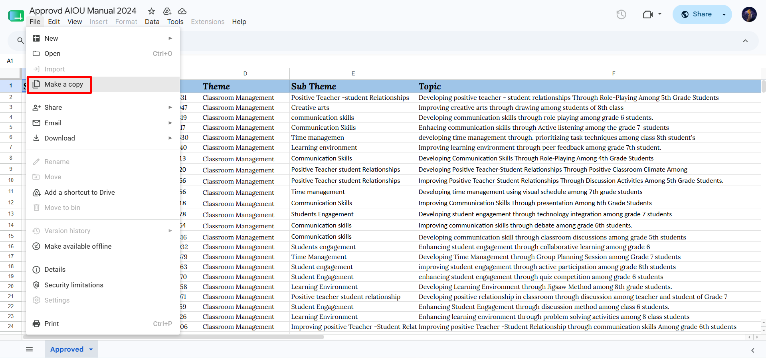
Task: Open the all sheets list icon
Action: [x=29, y=349]
